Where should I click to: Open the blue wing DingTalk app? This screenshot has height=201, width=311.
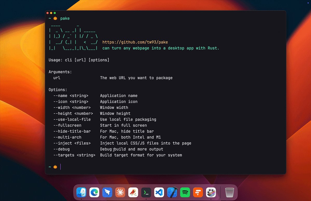pyautogui.click(x=107, y=192)
